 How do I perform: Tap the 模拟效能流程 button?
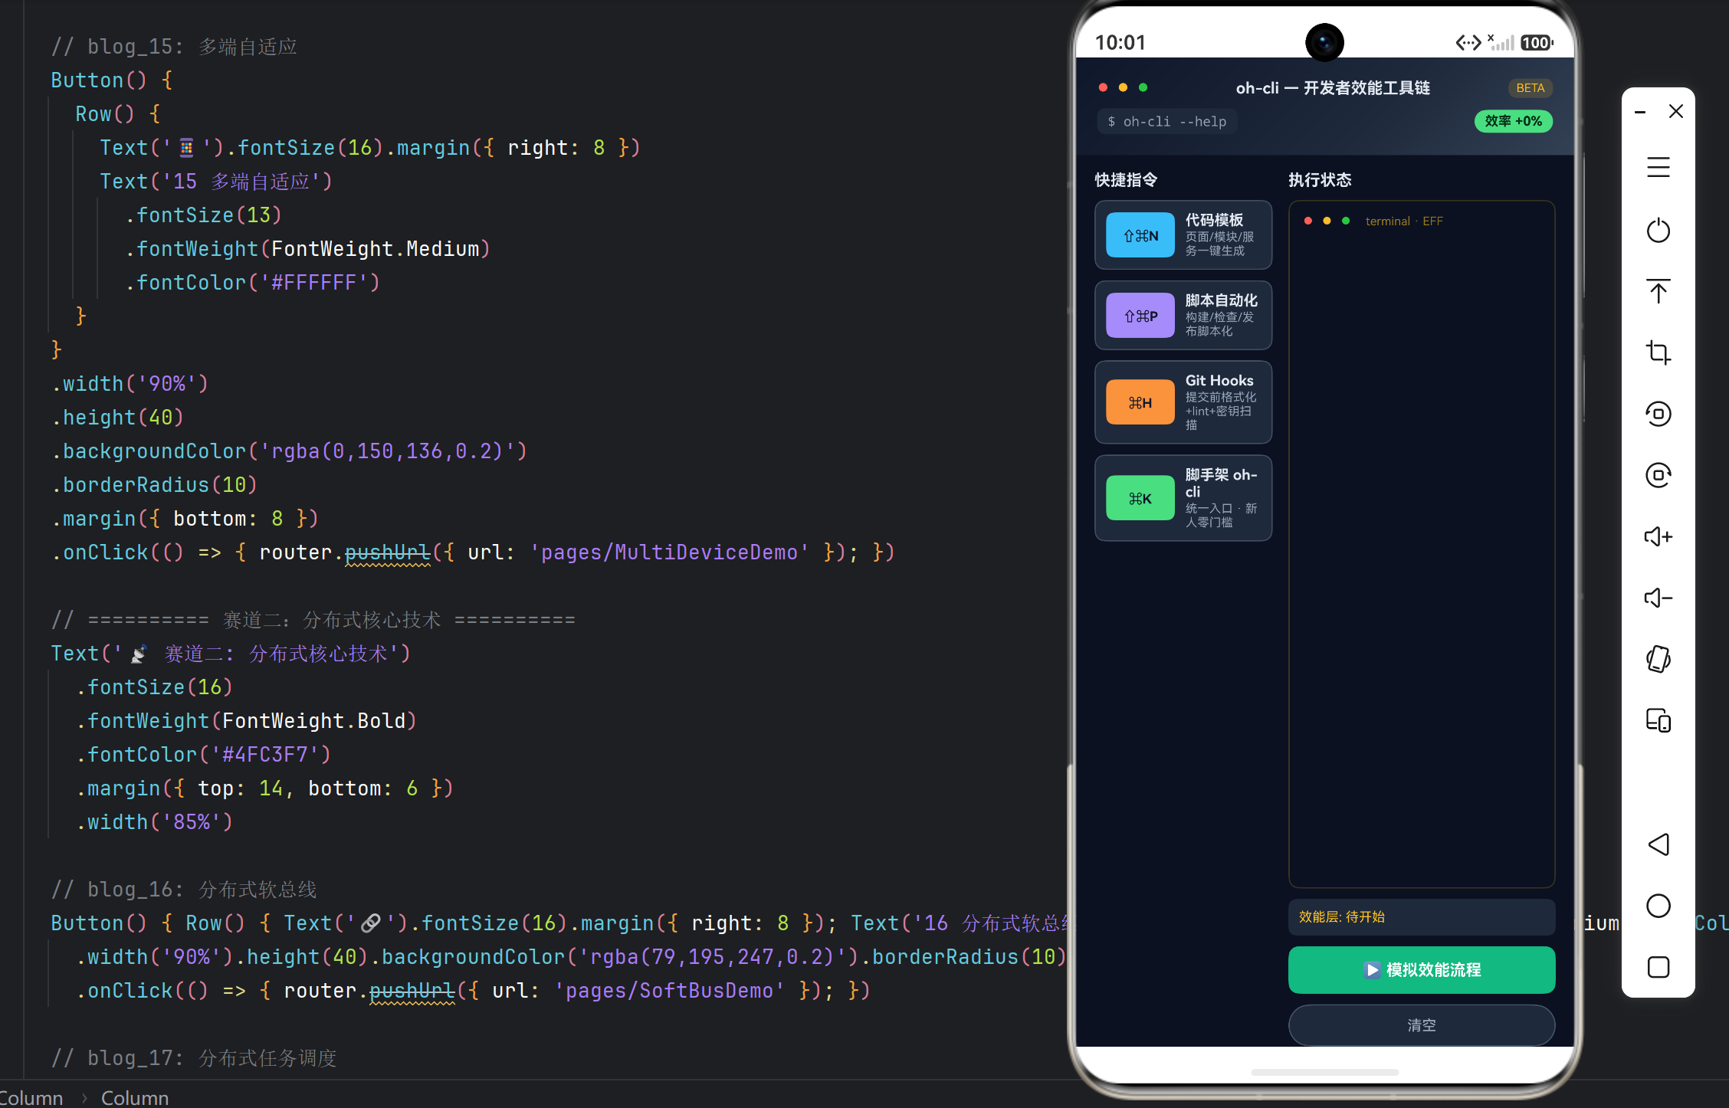pyautogui.click(x=1422, y=969)
